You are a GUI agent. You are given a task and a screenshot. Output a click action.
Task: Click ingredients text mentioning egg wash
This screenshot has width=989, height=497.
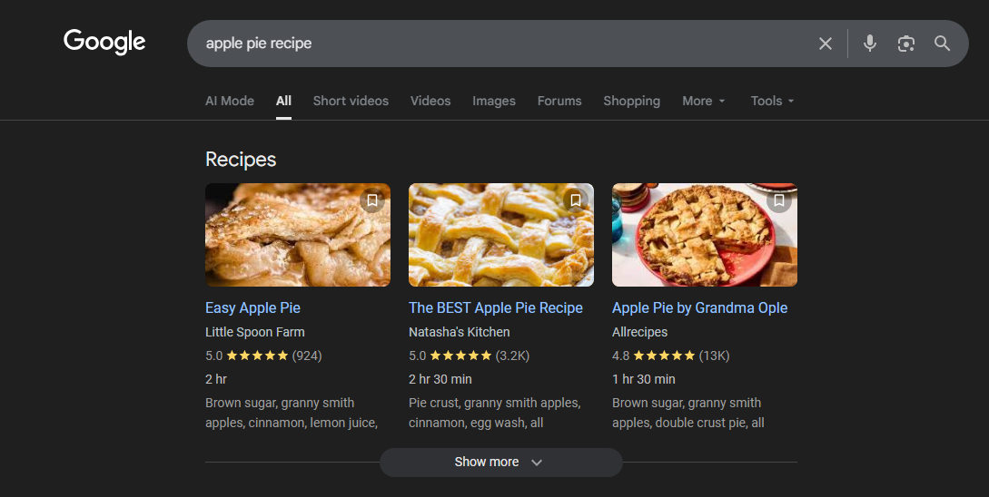tap(494, 413)
